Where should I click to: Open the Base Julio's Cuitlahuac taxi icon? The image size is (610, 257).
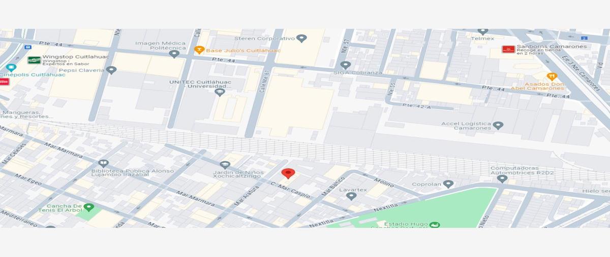coord(199,50)
